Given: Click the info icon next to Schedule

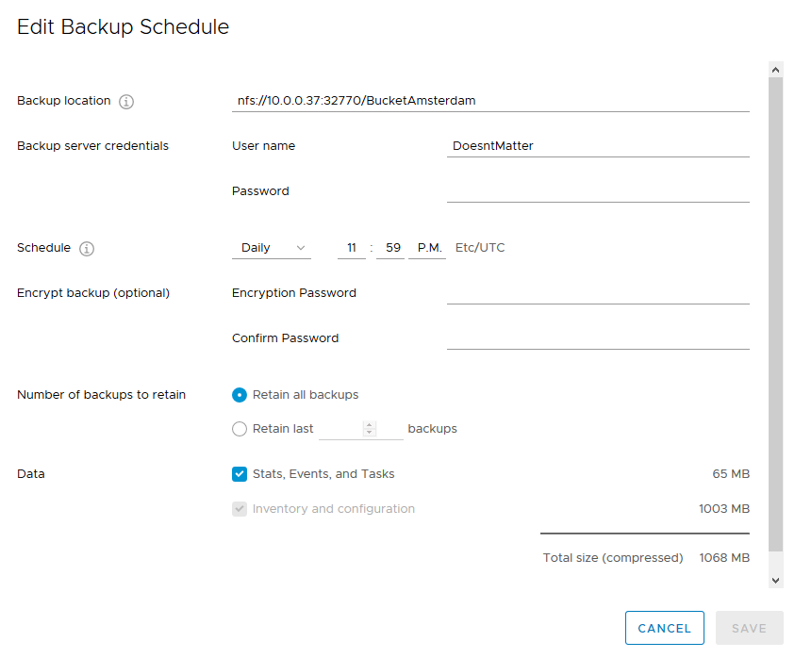Looking at the screenshot, I should click(x=86, y=249).
